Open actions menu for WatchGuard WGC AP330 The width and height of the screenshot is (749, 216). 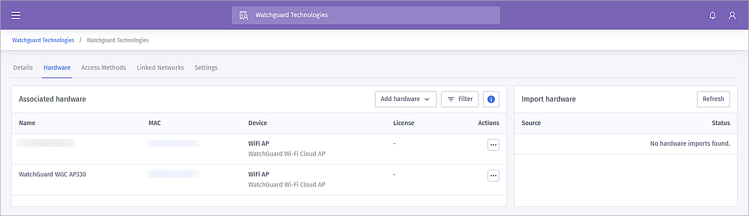tap(493, 175)
